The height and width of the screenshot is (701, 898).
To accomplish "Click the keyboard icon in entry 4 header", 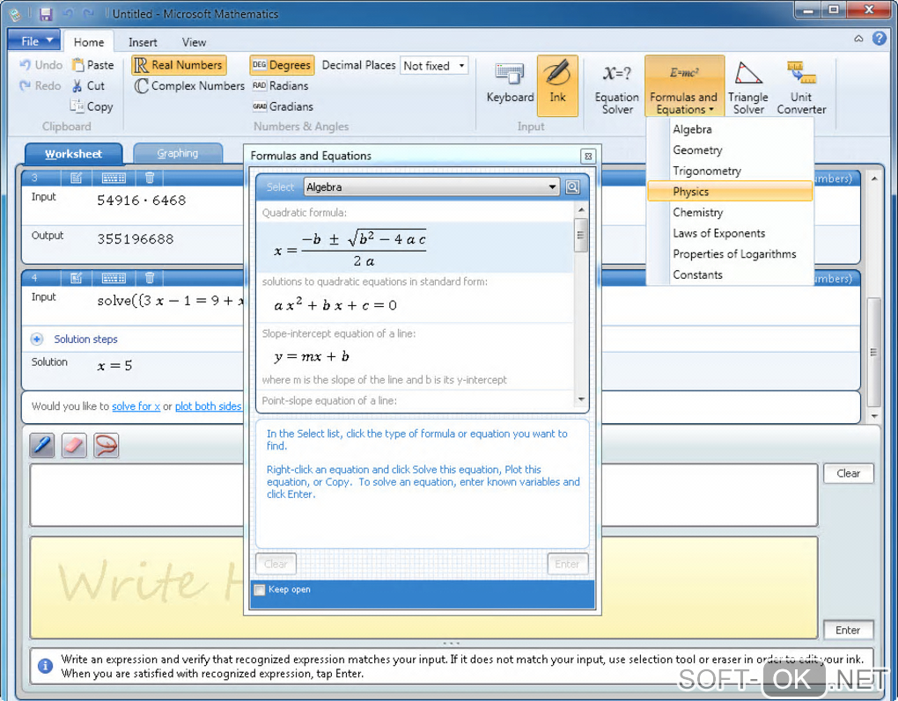I will click(114, 278).
